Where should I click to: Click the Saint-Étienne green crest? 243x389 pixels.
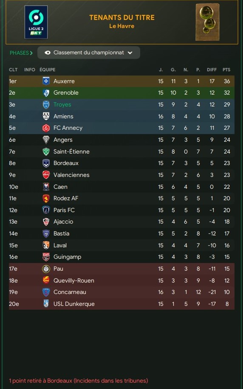[46, 151]
